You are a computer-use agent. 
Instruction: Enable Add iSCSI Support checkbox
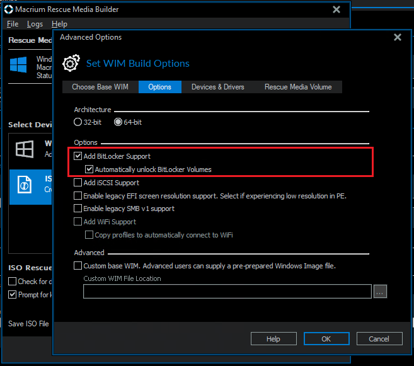click(78, 182)
